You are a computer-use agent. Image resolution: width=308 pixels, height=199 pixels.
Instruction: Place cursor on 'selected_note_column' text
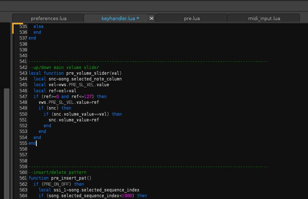coord(97,79)
